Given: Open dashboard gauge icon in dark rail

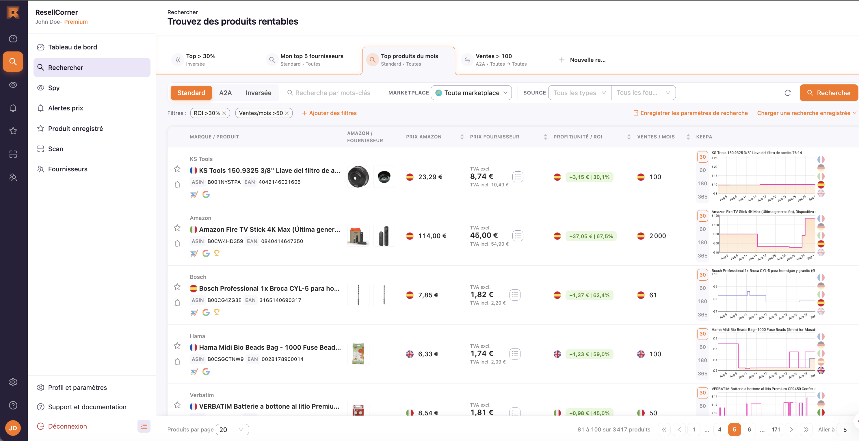Looking at the screenshot, I should coord(13,39).
